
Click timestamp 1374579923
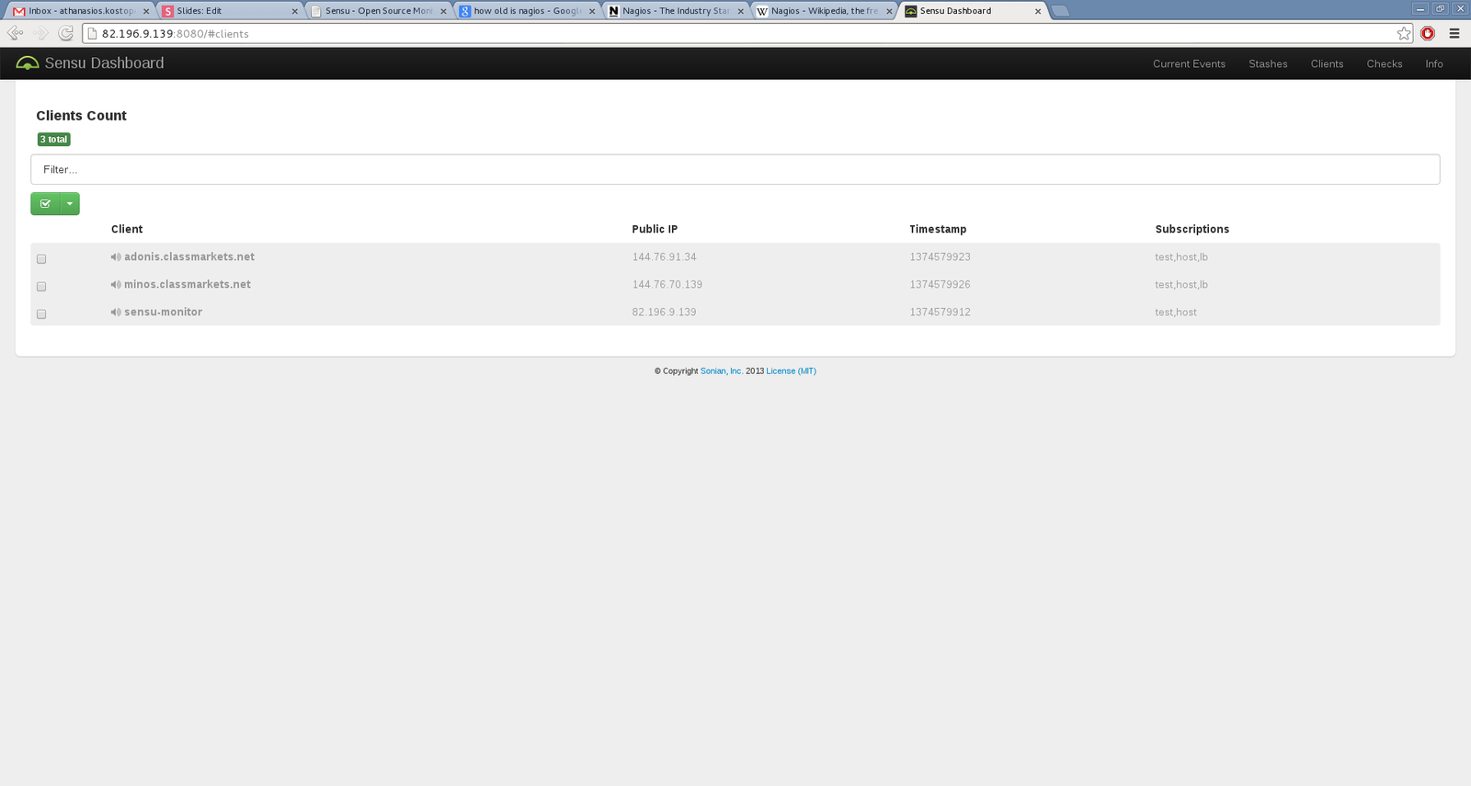940,257
